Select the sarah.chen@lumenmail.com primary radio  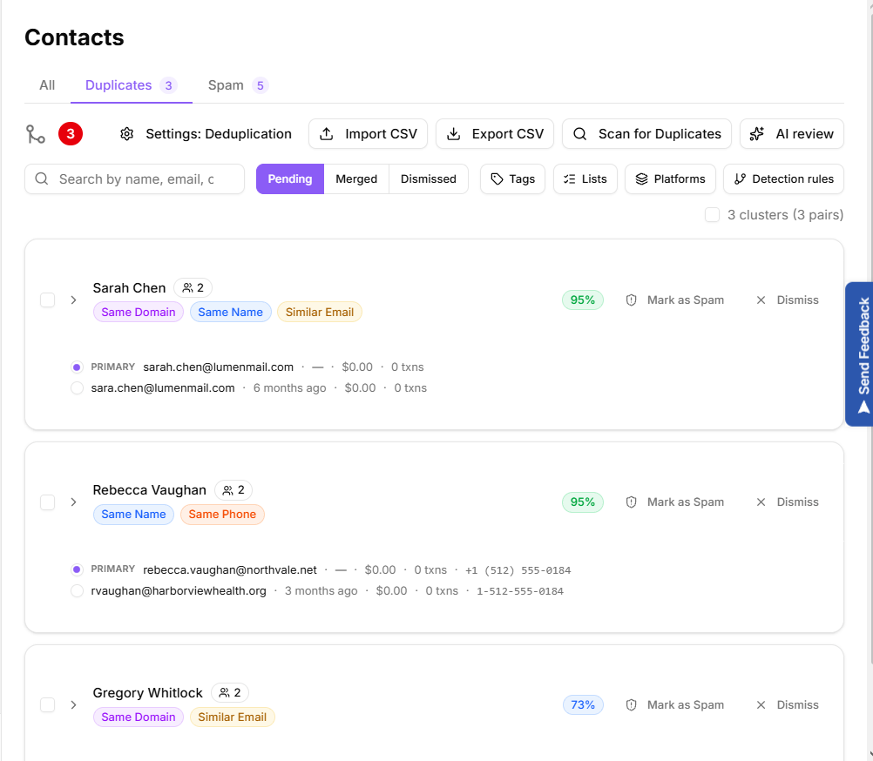point(77,367)
